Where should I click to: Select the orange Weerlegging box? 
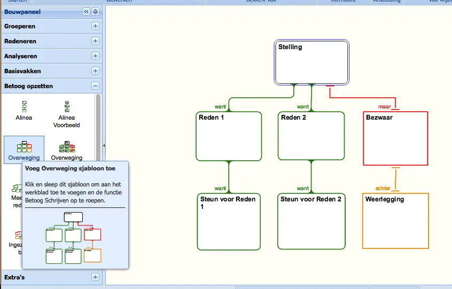(x=395, y=221)
